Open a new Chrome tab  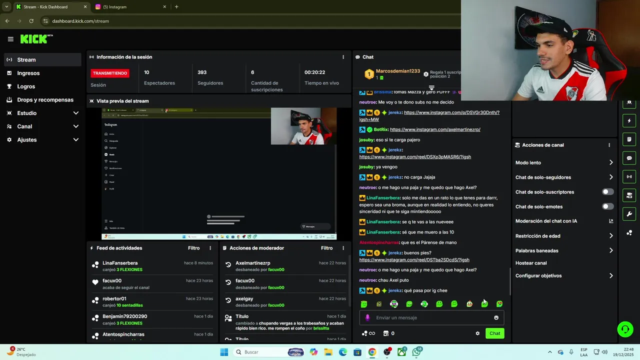(176, 7)
